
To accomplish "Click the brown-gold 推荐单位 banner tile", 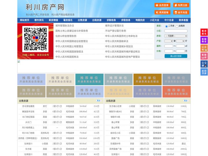I will (x=148, y=79).
